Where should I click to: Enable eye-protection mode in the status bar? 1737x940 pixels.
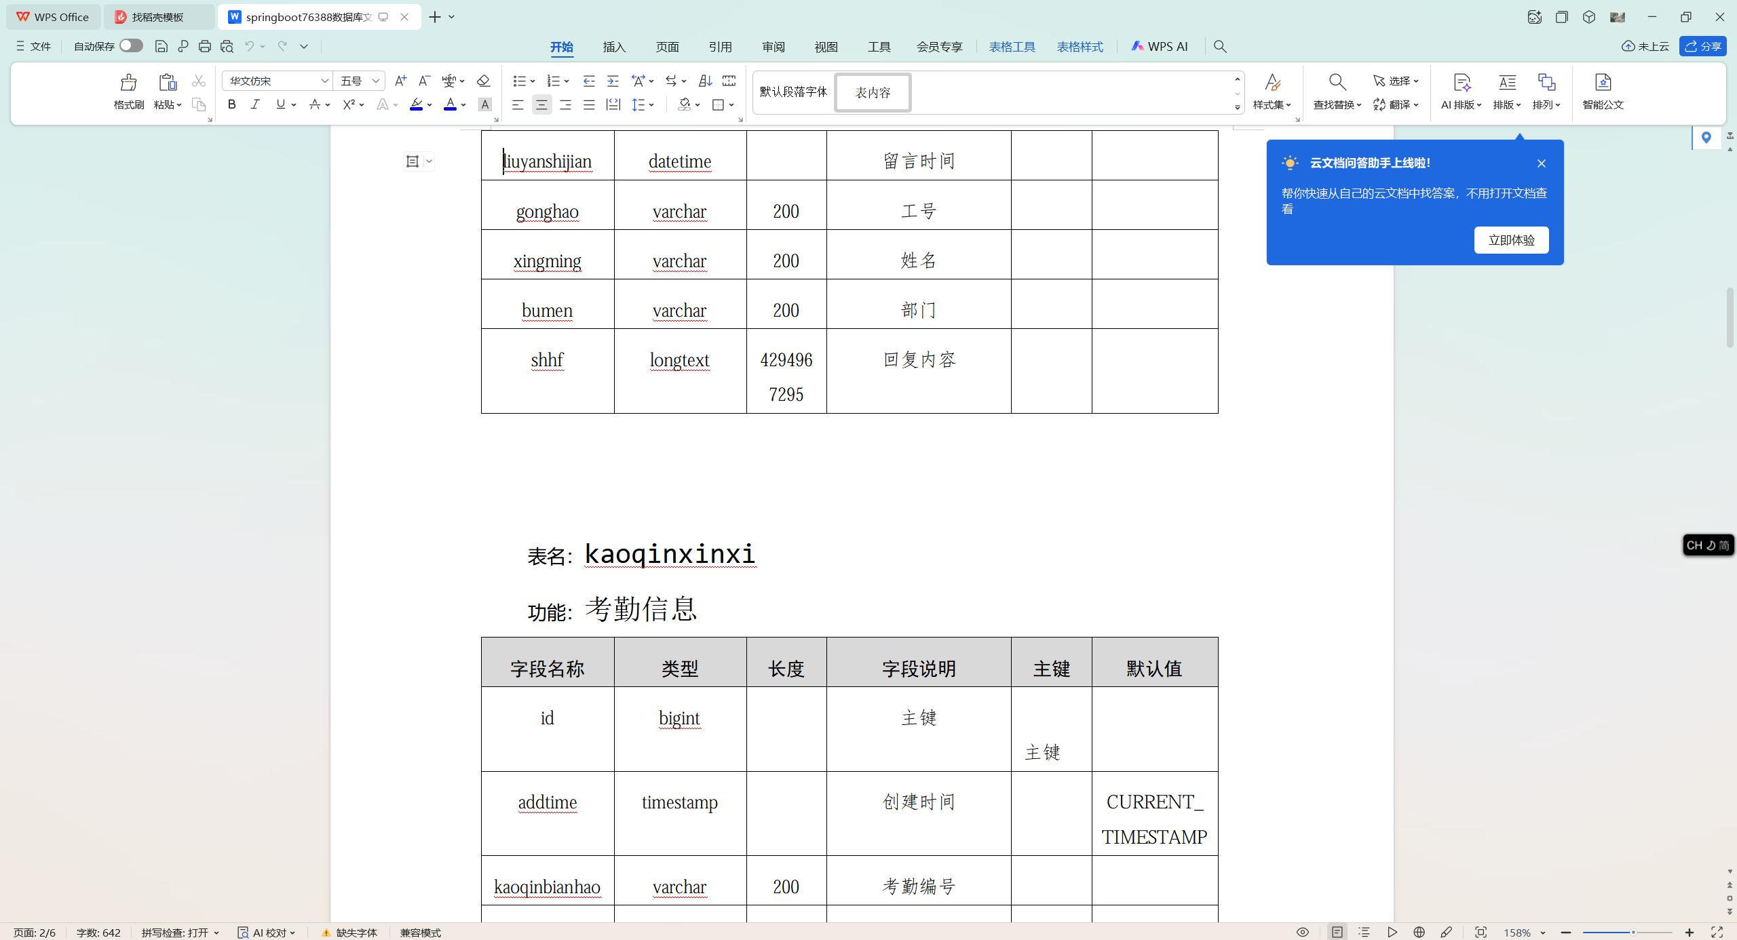(x=1302, y=932)
